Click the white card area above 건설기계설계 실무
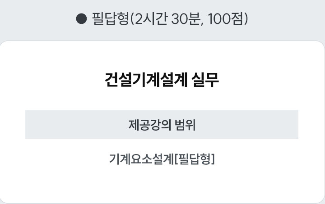325x204 pixels. [162, 56]
